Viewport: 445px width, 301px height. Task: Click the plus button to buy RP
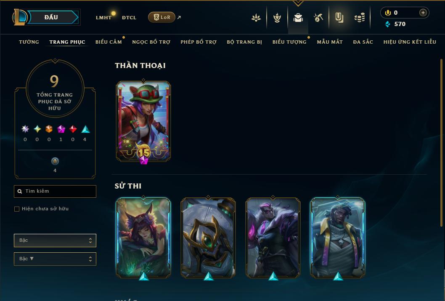pyautogui.click(x=423, y=13)
